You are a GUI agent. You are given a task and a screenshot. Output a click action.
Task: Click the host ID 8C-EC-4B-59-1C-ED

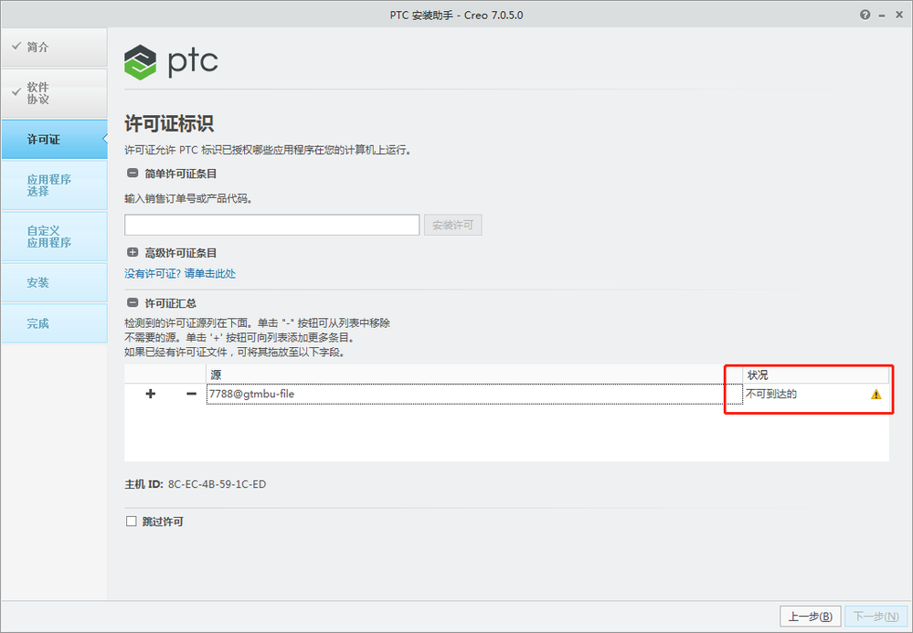(x=217, y=484)
